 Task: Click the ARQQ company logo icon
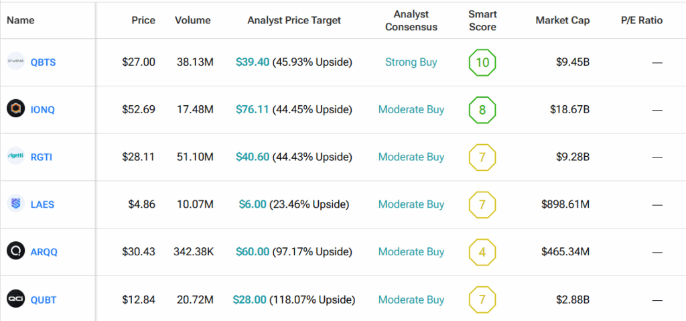tap(15, 252)
